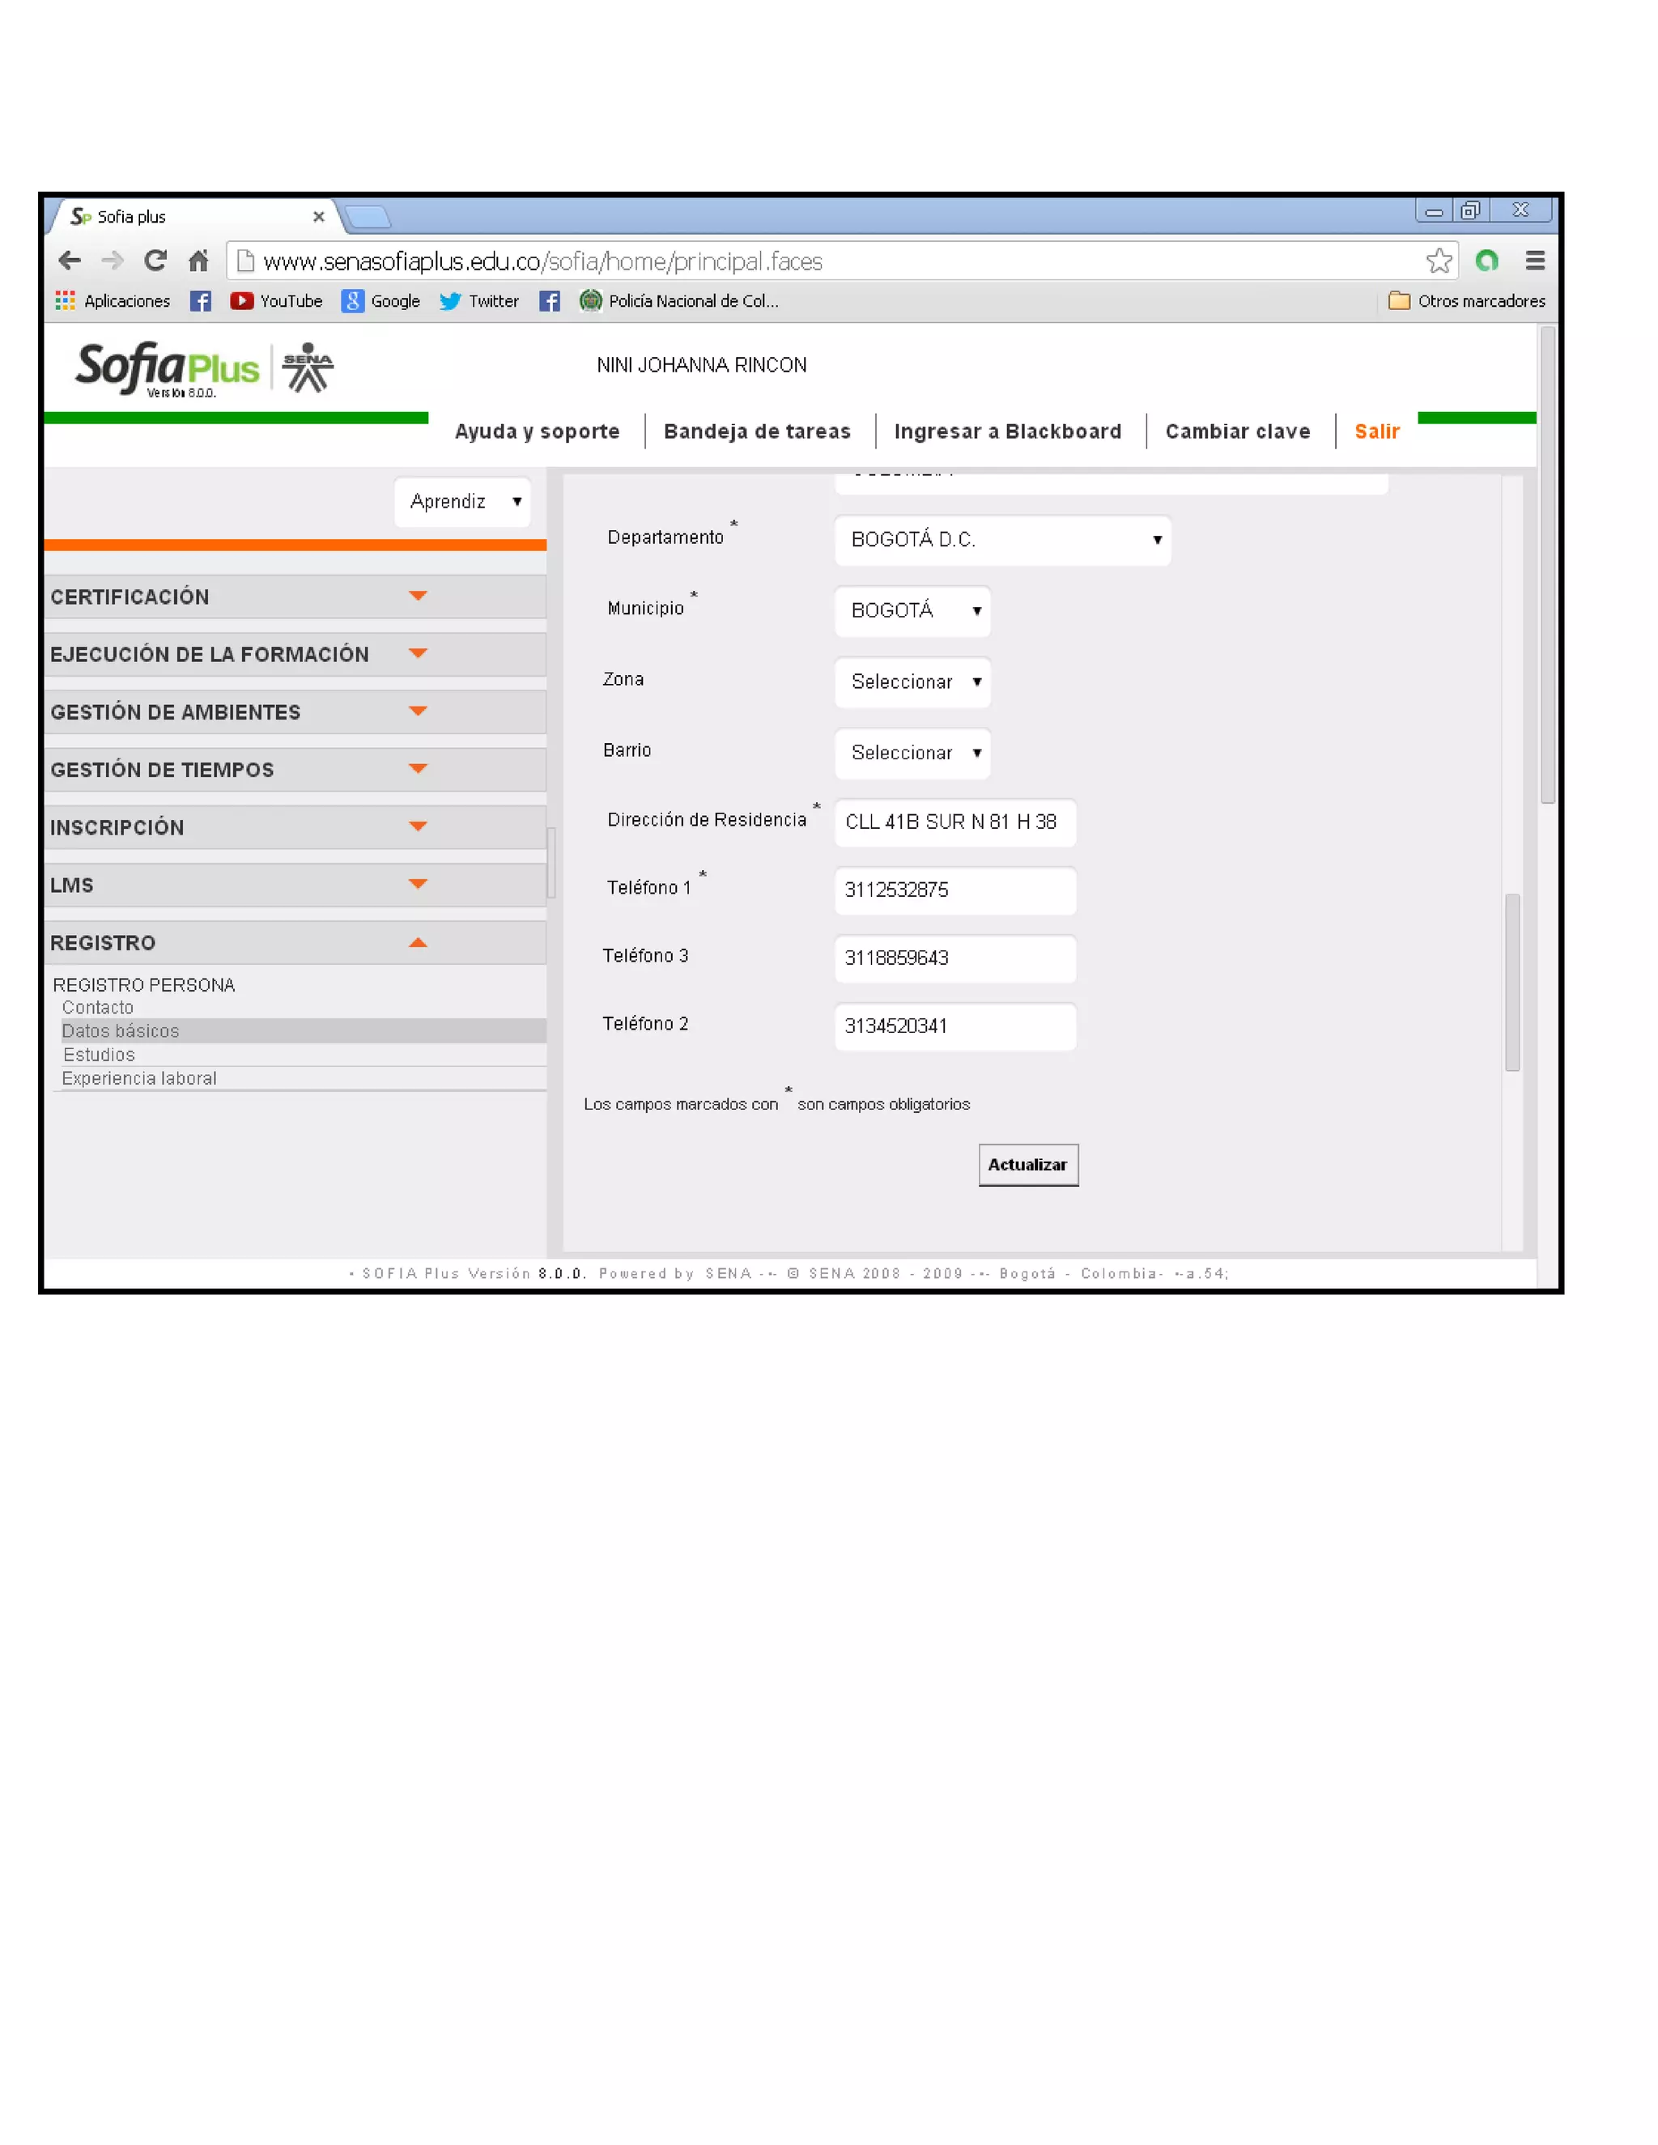Screen dimensions: 1658x2145
Task: Open the Municipio dropdown
Action: tap(912, 611)
